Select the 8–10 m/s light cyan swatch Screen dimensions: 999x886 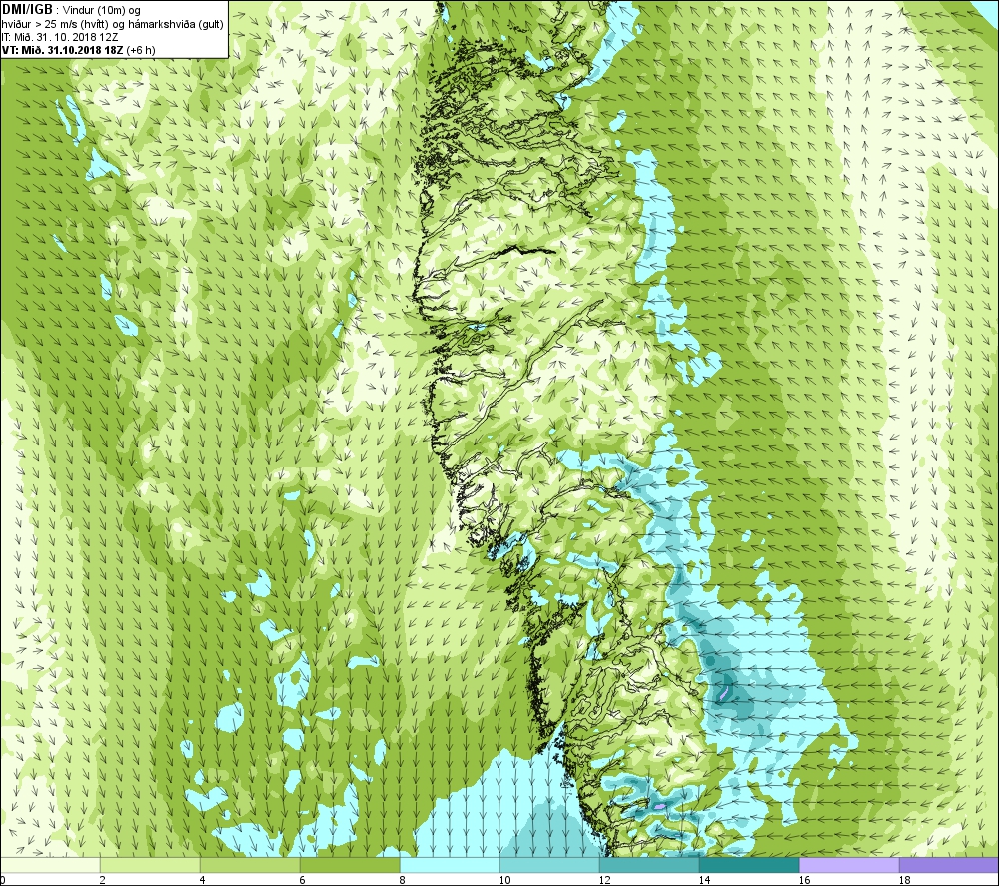tap(450, 864)
